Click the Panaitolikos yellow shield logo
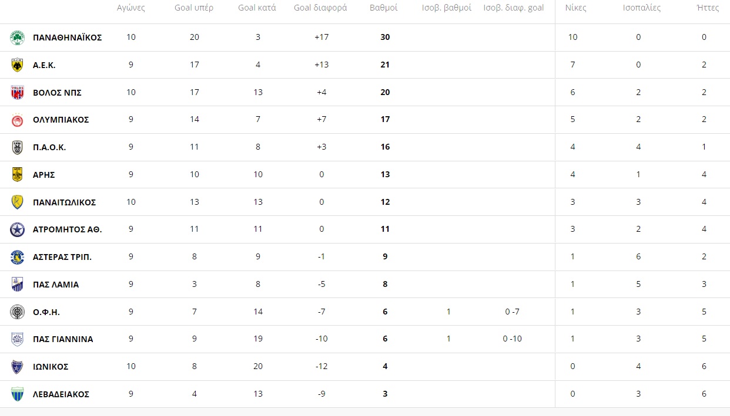730x416 pixels. (x=17, y=202)
